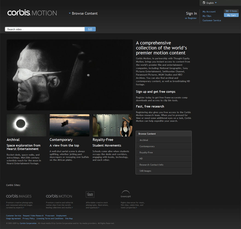Screen dimensions: 241x229
Task: Click the Browse Content panel header
Action: point(163,134)
